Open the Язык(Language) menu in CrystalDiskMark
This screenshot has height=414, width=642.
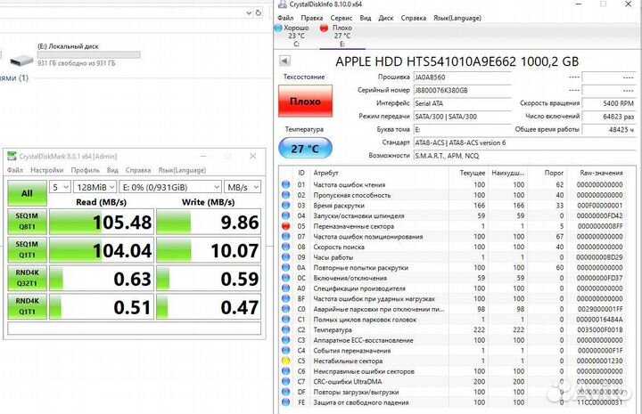tap(182, 170)
